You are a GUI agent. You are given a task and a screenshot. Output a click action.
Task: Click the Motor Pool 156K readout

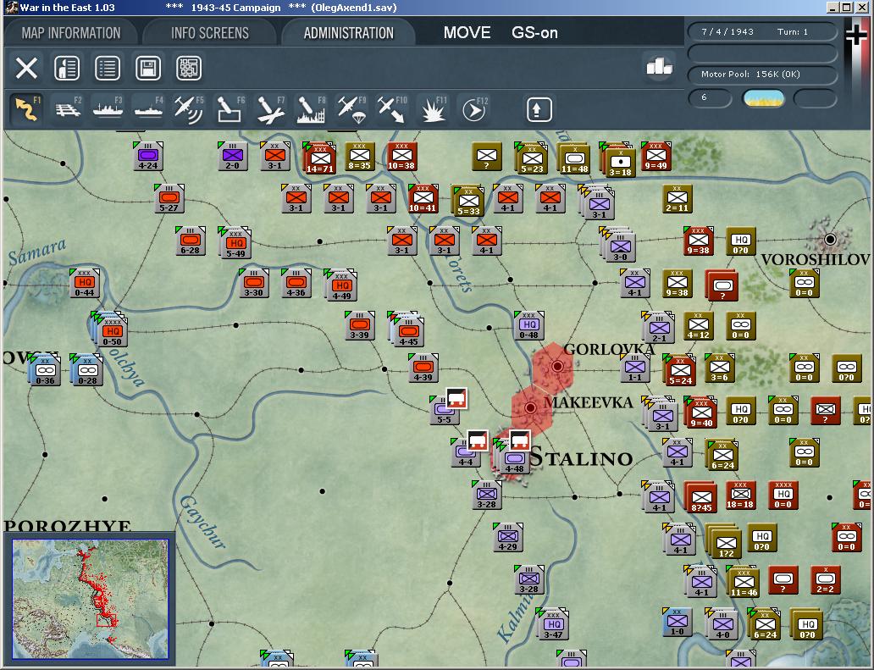tap(762, 75)
